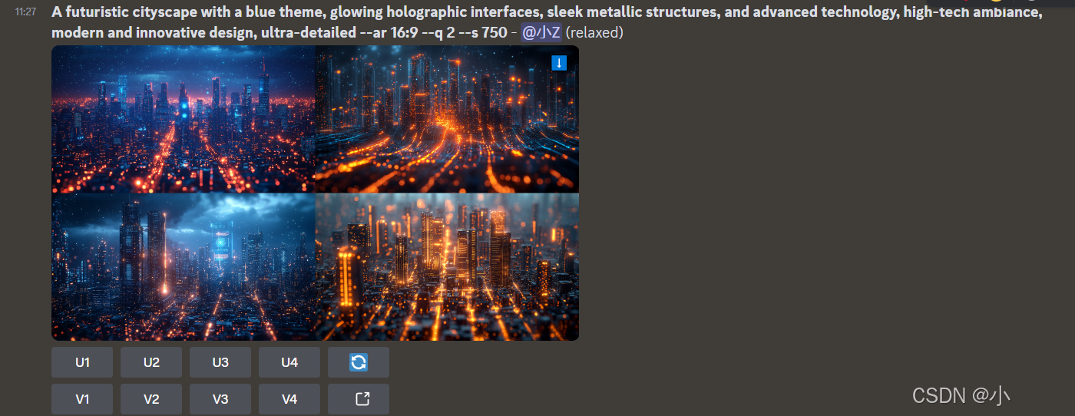Click the @小Z user mention
The image size is (1075, 416).
(x=541, y=33)
